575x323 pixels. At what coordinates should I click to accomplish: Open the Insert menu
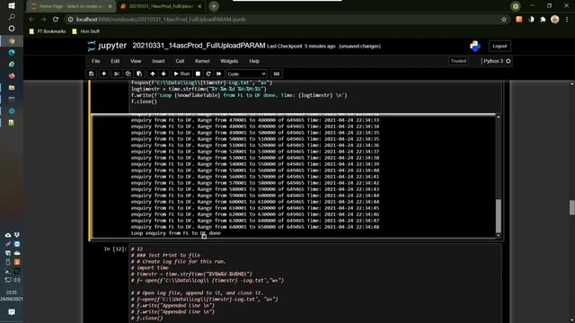tap(158, 61)
